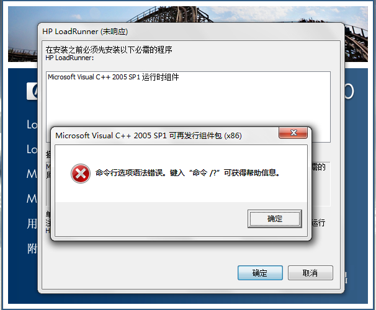Click the partially hidden HP logo in background
Screen dimensions: 376x310
coord(32,91)
